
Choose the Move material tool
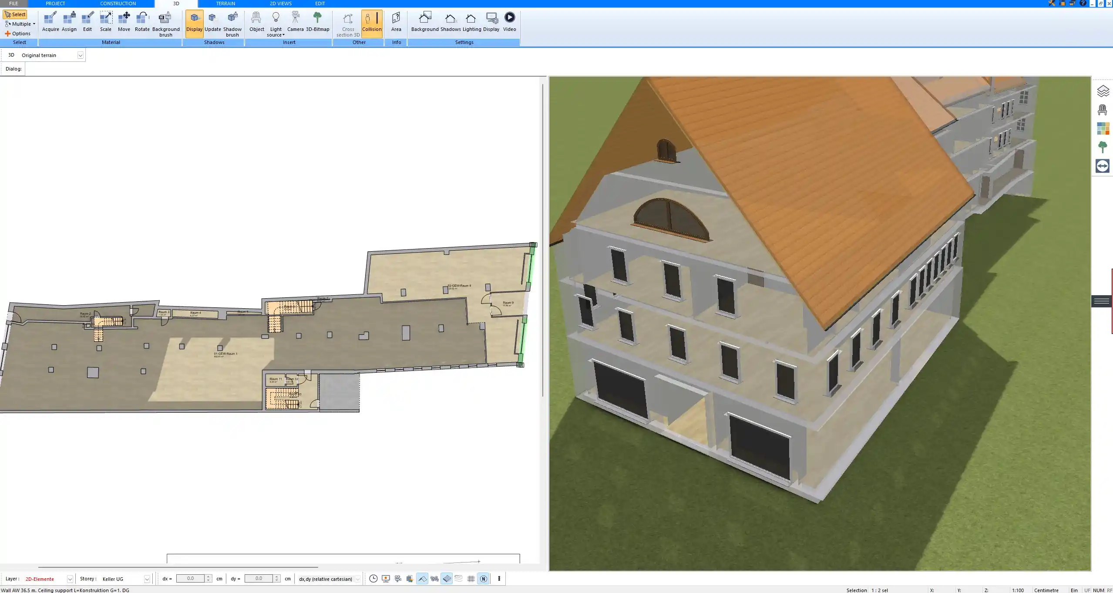coord(124,22)
